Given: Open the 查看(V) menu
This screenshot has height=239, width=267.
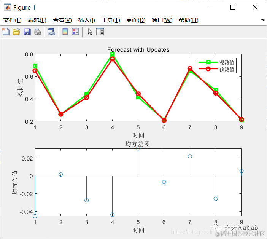Looking at the screenshot, I should point(62,20).
